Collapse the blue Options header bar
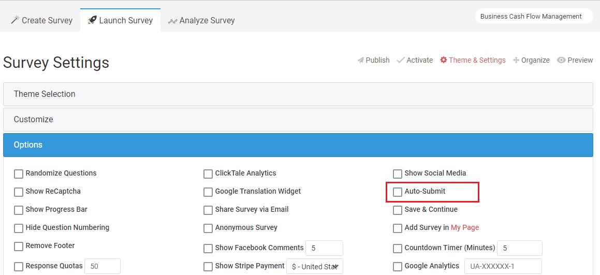Image resolution: width=600 pixels, height=275 pixels. point(298,145)
